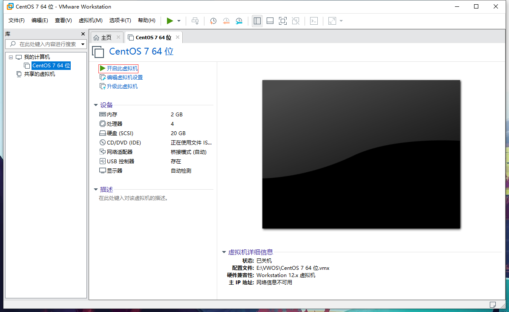The height and width of the screenshot is (312, 509).
Task: Take a snapshot using the clock-plus icon
Action: point(213,21)
